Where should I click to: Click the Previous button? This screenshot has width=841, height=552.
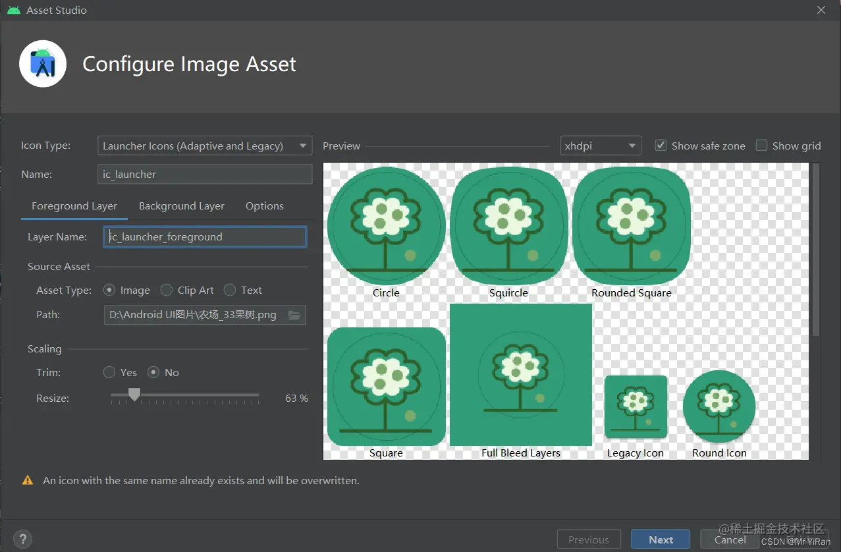(x=589, y=539)
